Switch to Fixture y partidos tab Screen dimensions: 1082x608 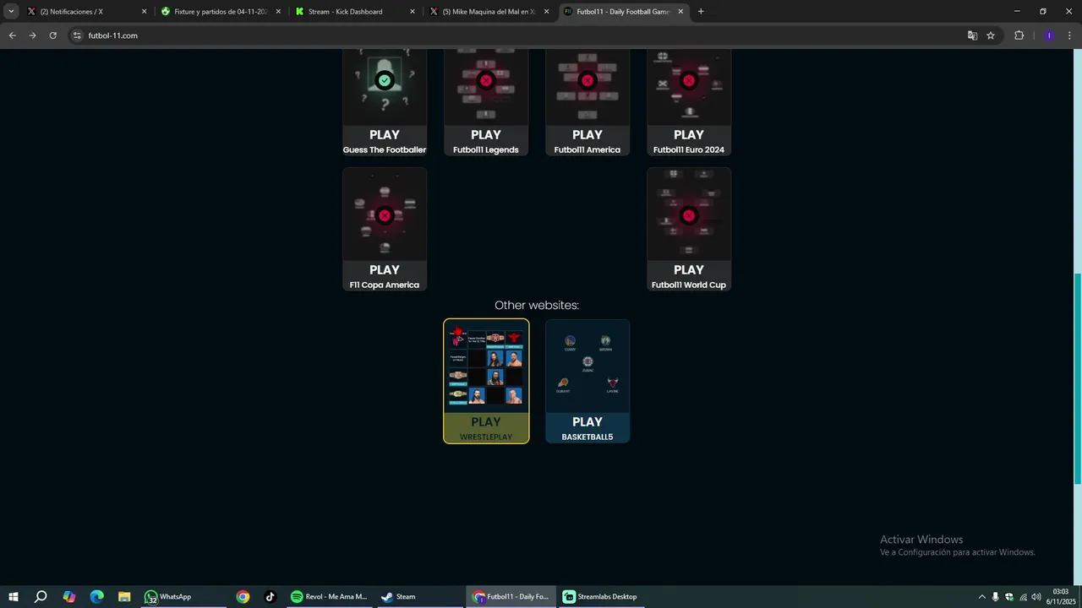(220, 12)
